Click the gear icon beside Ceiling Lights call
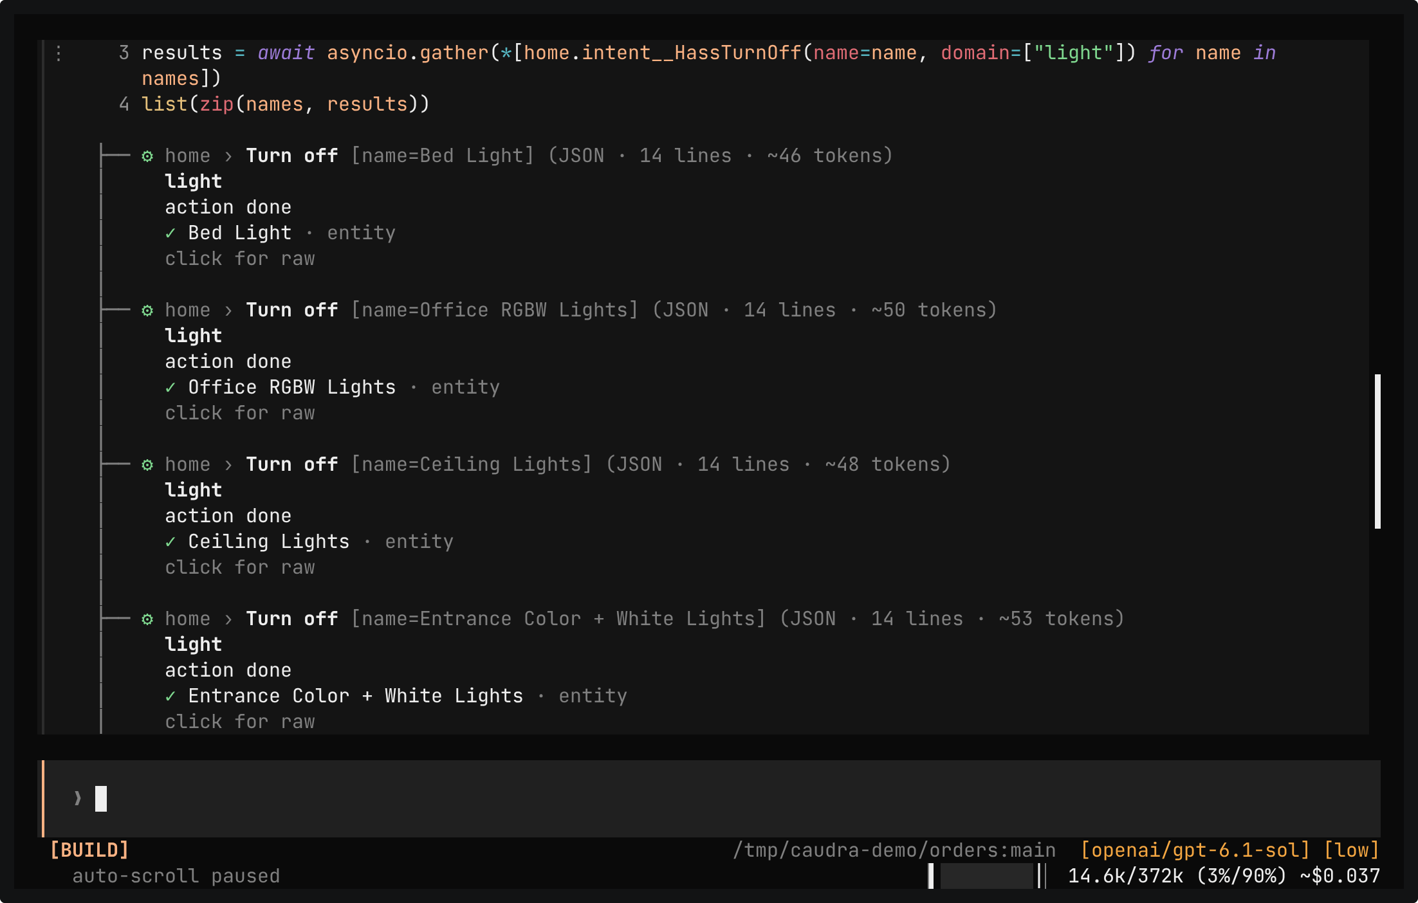Viewport: 1418px width, 903px height. pos(147,464)
